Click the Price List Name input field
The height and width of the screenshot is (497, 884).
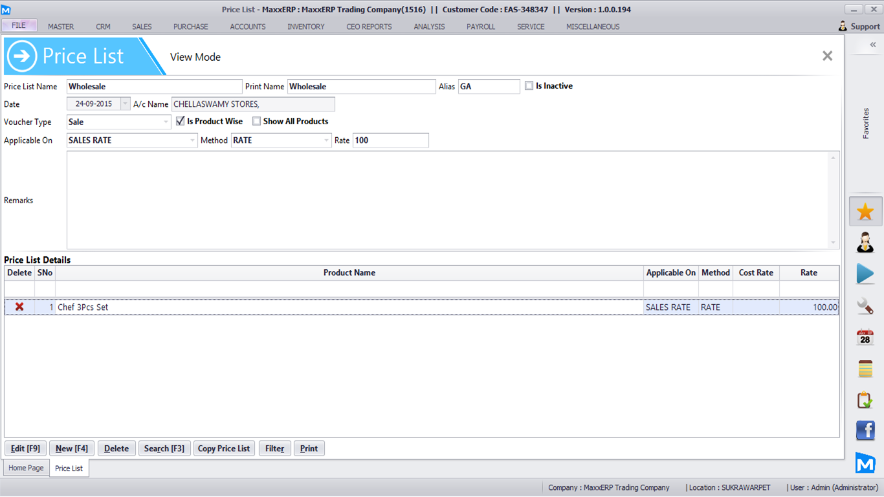(x=154, y=87)
